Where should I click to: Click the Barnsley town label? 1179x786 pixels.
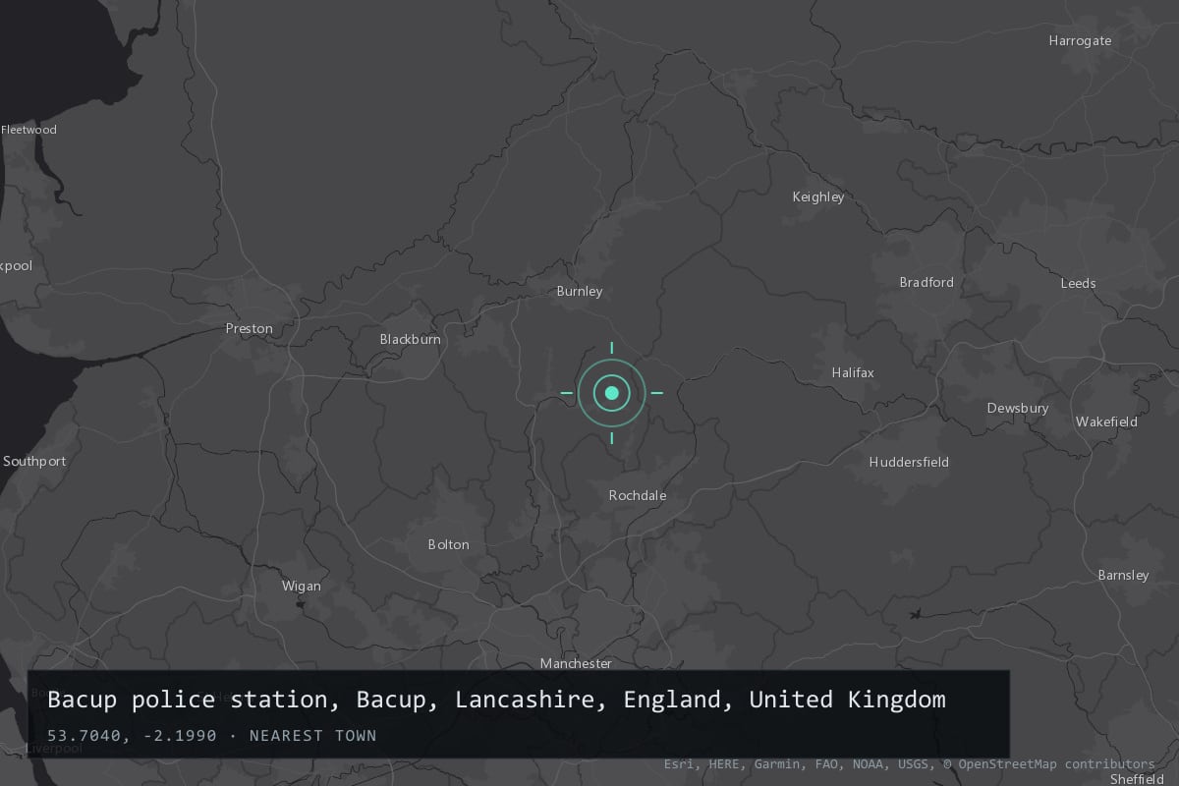pyautogui.click(x=1123, y=575)
